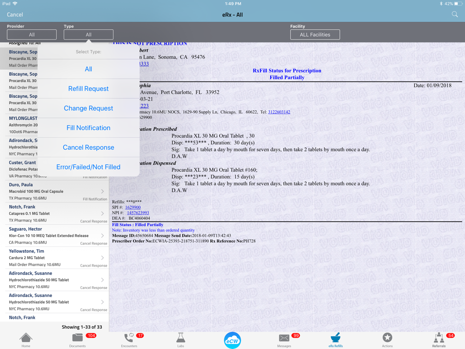
Task: Select Fill Notification type option
Action: 88,128
